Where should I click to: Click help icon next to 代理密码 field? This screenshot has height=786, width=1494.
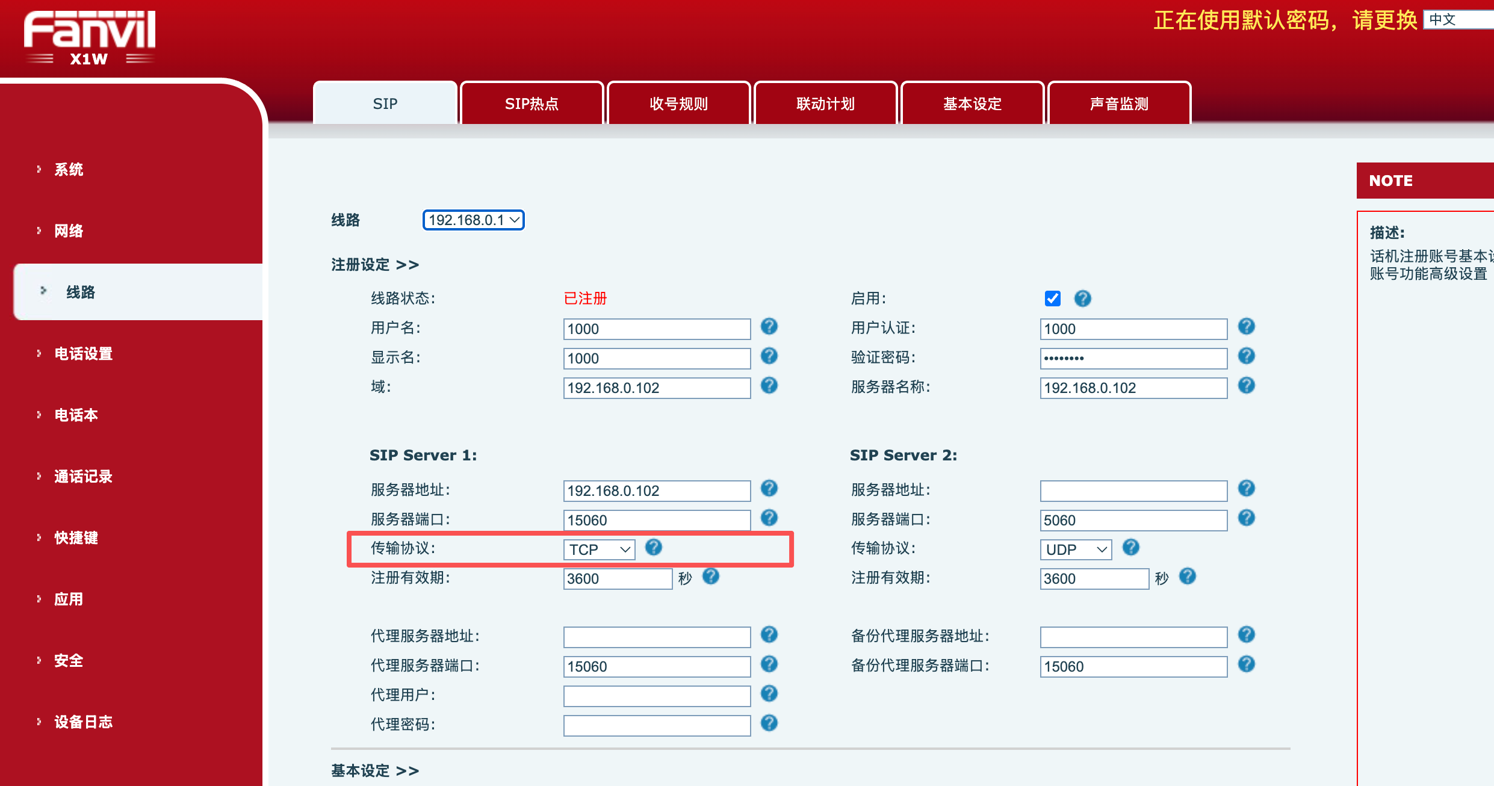pyautogui.click(x=769, y=723)
